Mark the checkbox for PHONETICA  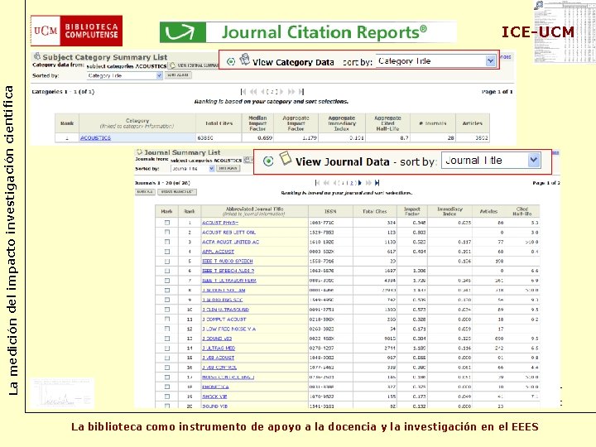[167, 387]
